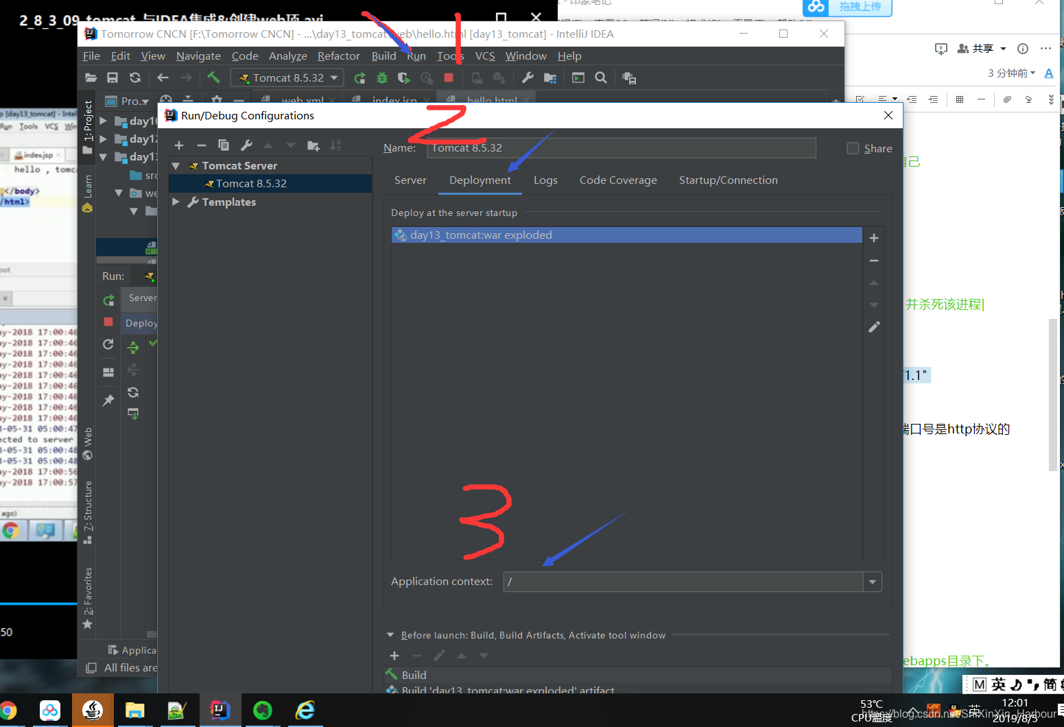Open the Web tool window tab
Viewport: 1064px width, 727px height.
click(x=88, y=444)
